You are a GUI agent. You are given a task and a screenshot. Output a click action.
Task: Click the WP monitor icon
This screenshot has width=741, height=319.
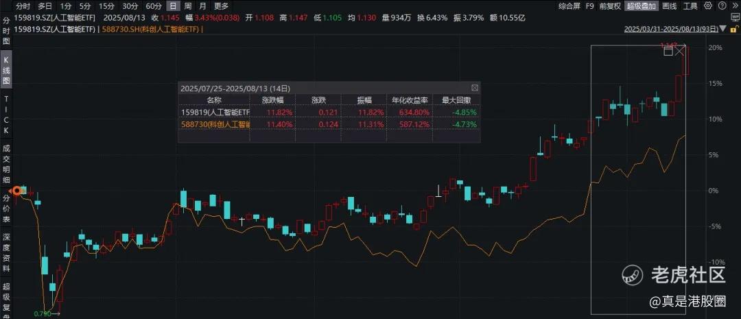point(735,18)
